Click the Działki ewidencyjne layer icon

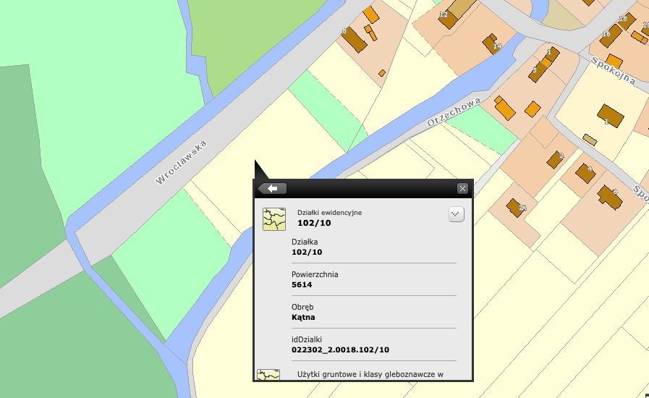[273, 219]
